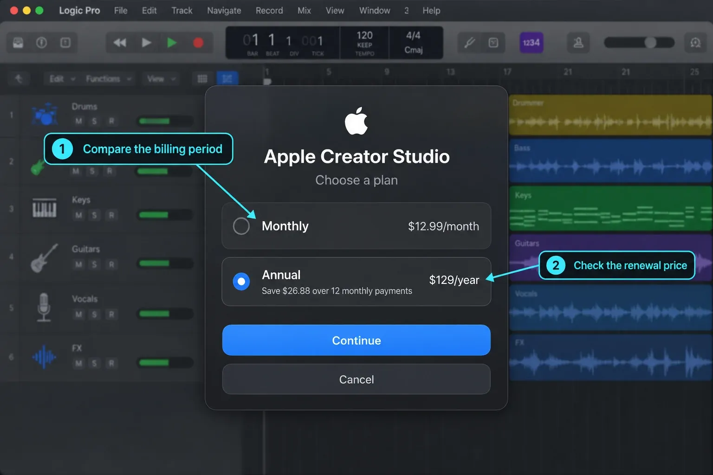Adjust the Guitars track volume fader
713x475 pixels.
(165, 263)
